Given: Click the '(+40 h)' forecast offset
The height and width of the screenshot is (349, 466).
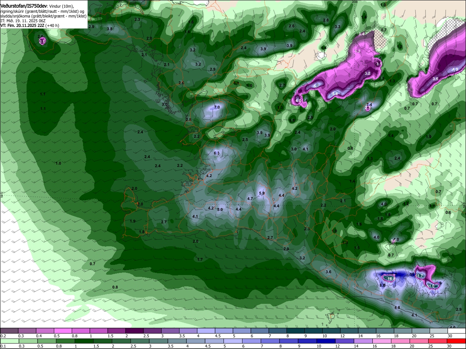Looking at the screenshot, I should (x=52, y=26).
